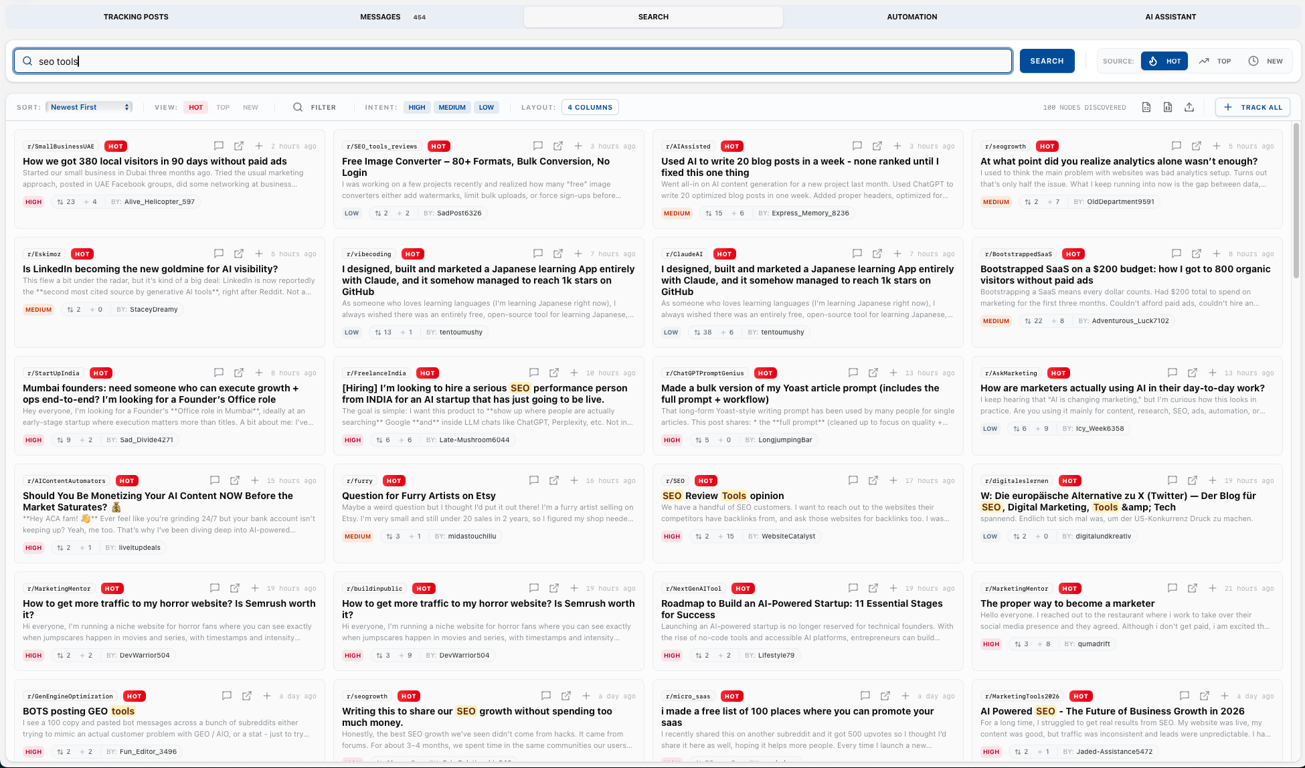Open the 4 COLUMNS layout selector
1305x768 pixels.
(x=590, y=107)
